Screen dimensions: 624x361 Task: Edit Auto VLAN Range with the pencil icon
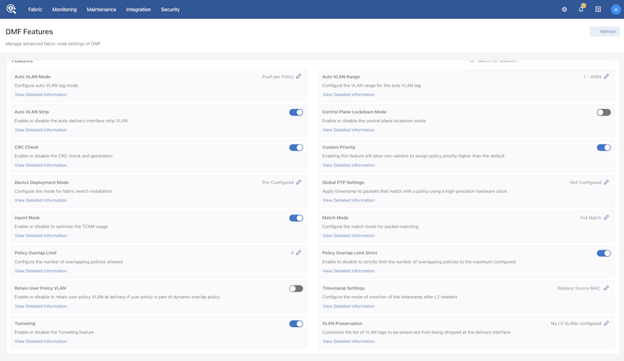click(607, 77)
